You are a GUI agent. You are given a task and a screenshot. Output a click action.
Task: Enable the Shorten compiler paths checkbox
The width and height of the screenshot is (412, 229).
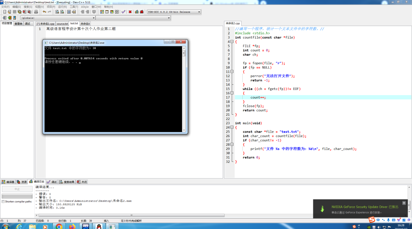tap(3, 202)
